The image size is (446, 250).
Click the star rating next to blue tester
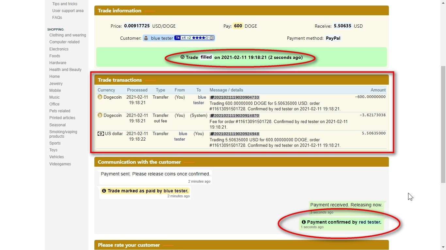pyautogui.click(x=200, y=38)
